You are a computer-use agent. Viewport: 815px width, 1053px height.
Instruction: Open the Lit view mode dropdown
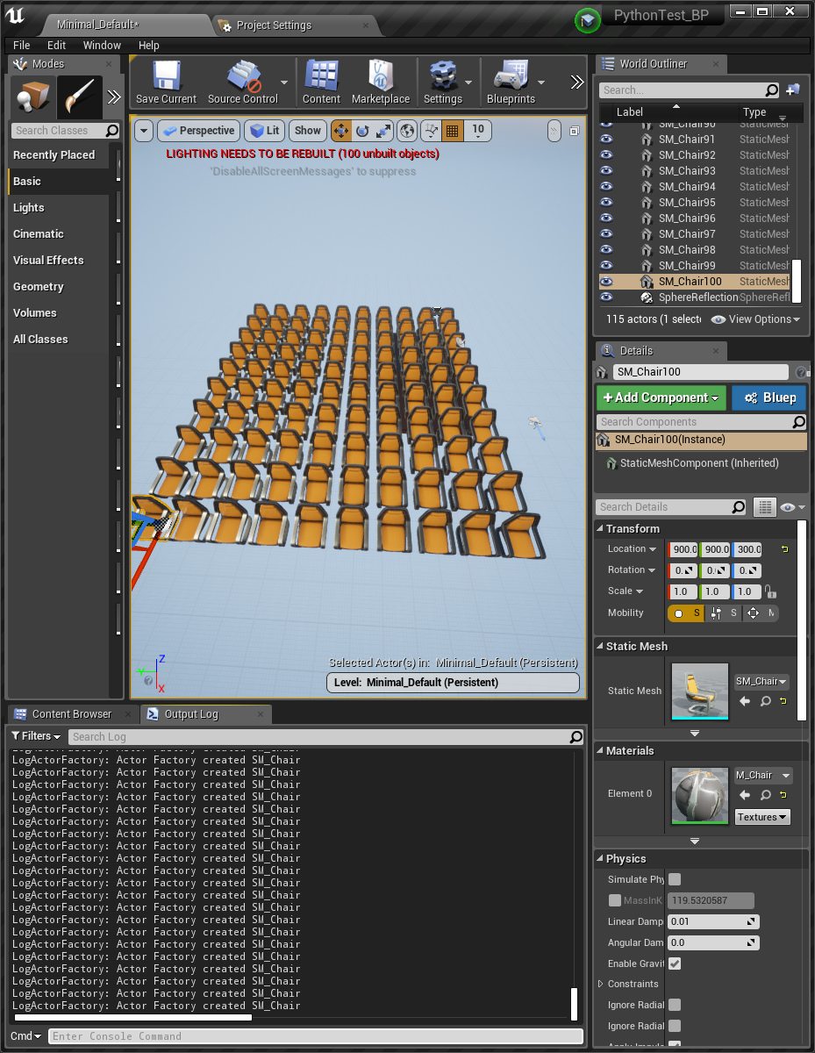[x=264, y=131]
